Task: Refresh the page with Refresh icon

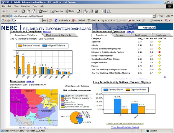Action: pos(28,11)
